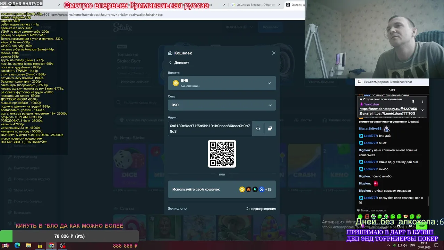Open the three-dot menu of pinned message

point(422,102)
